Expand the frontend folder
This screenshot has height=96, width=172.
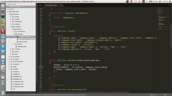click(x=9, y=64)
